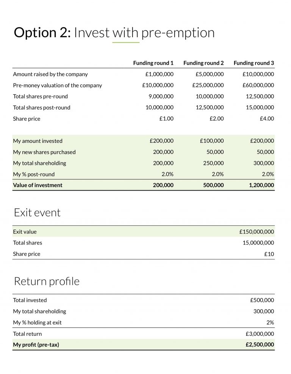Click the "Option 2: Invest with pre-emption" heading
This screenshot has height=374, width=291.
point(114,33)
